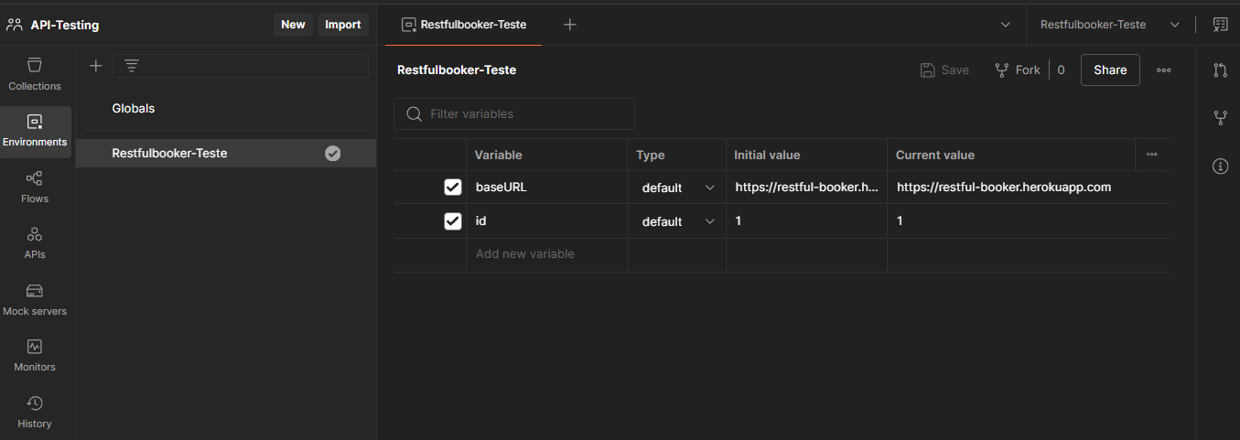Disable the id variable checkbox
1240x440 pixels.
click(453, 221)
